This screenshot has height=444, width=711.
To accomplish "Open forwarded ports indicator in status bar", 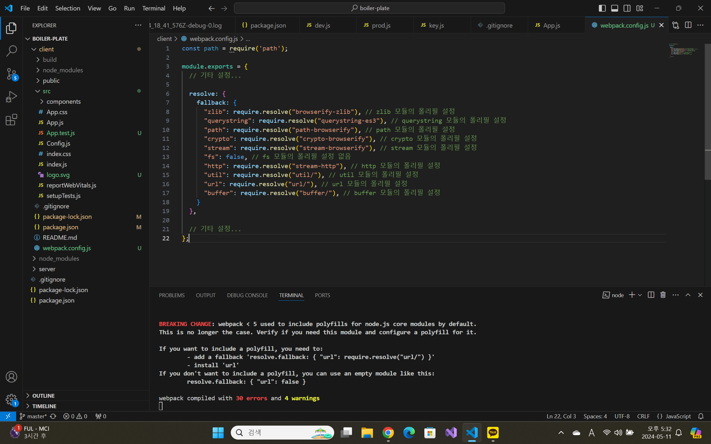I will coord(101,416).
